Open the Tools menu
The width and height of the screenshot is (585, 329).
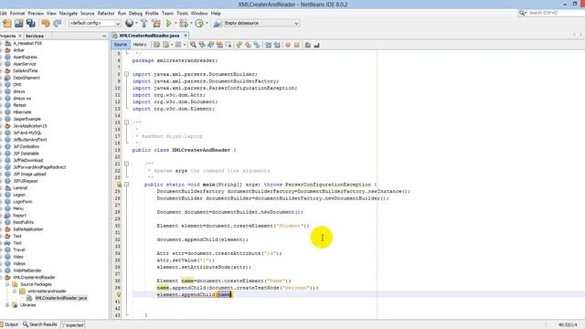tap(182, 14)
